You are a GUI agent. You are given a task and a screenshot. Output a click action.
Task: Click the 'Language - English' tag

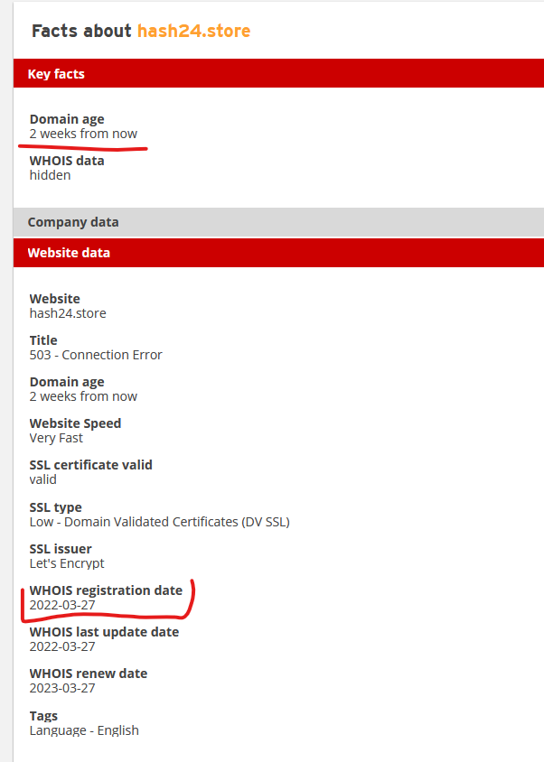(84, 729)
